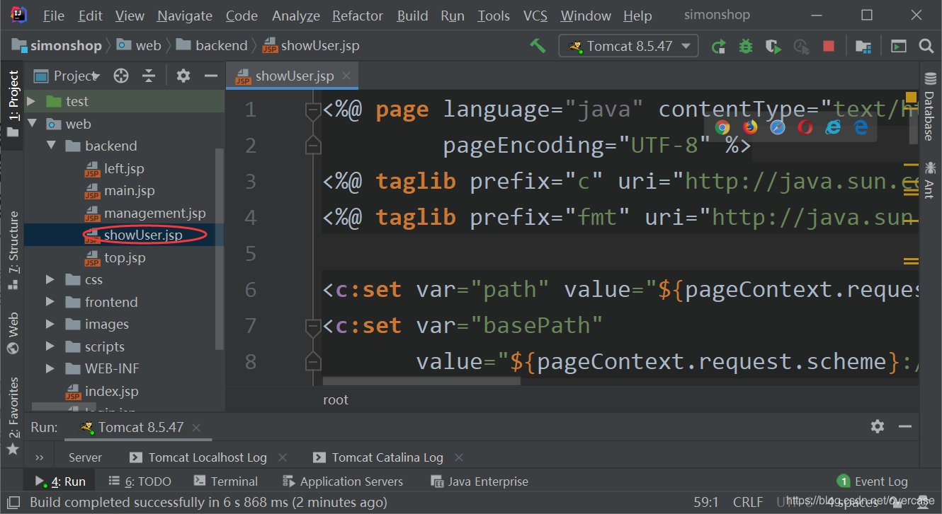The width and height of the screenshot is (942, 514).
Task: Hide the Run tool window
Action: [904, 426]
